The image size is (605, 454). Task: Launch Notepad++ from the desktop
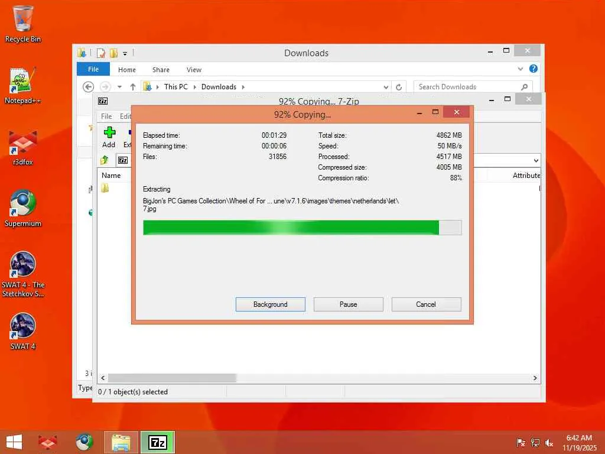pyautogui.click(x=23, y=86)
